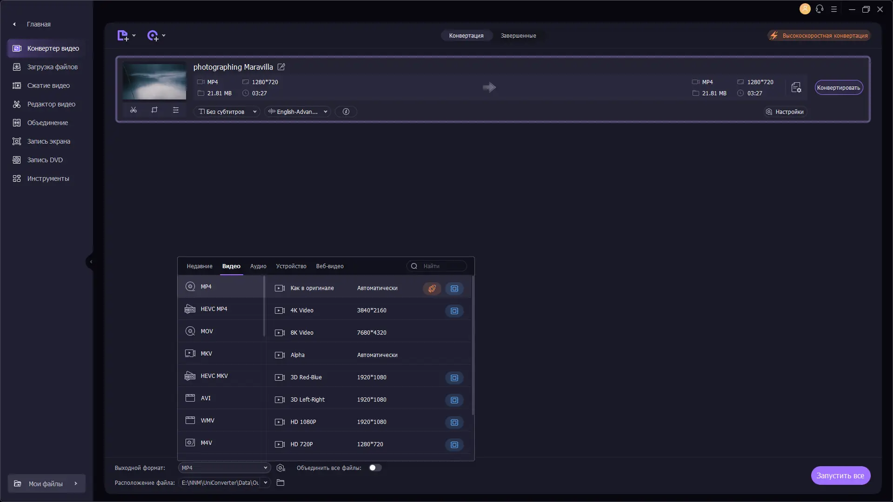The width and height of the screenshot is (893, 502).
Task: Collapse the left sidebar panel arrow
Action: pos(91,262)
